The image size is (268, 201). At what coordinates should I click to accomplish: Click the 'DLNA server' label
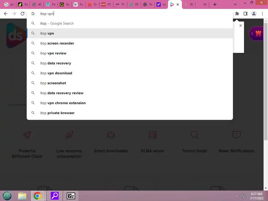click(153, 151)
